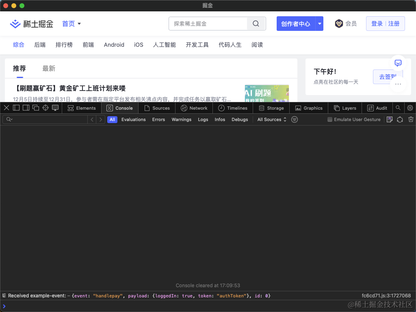Click the 登录 login link
This screenshot has height=312, width=416.
377,24
